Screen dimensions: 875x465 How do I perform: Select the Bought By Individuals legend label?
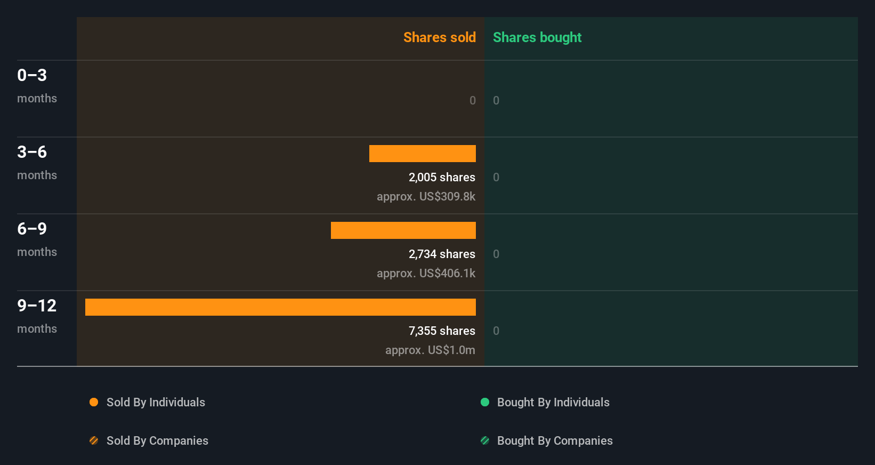[553, 403]
